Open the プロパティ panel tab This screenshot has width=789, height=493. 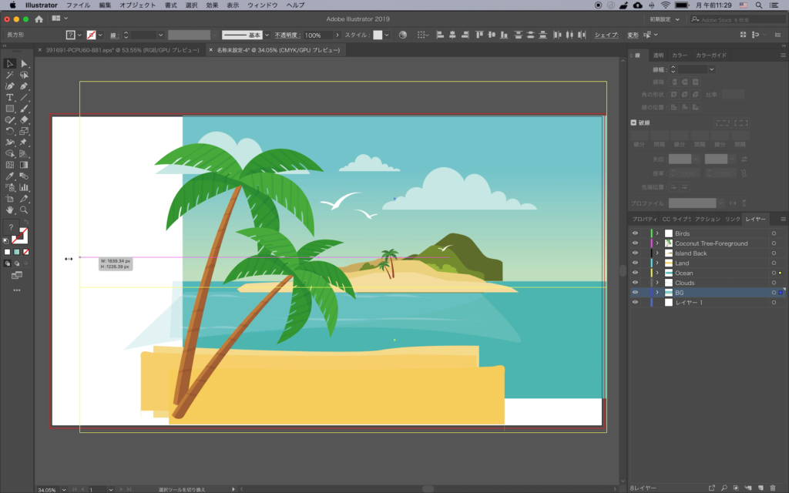645,220
